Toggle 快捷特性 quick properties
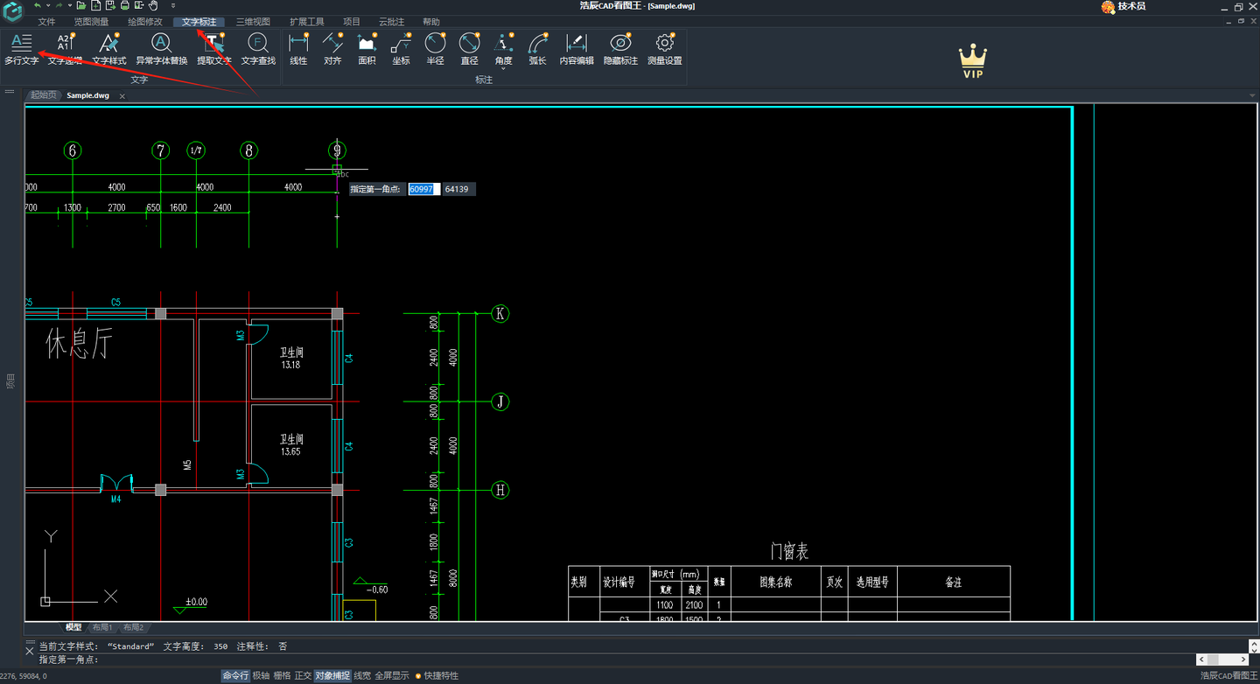The width and height of the screenshot is (1260, 684). click(437, 675)
